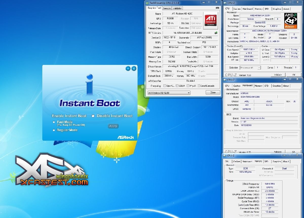Click the BIOS Date value "10/30/2009"
The image size is (304, 218).
click(269, 125)
